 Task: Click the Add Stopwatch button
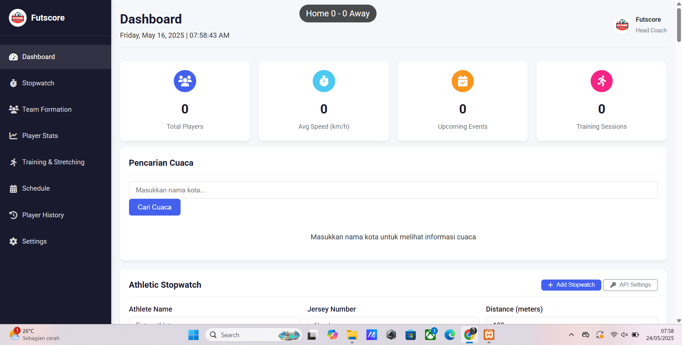pos(571,285)
